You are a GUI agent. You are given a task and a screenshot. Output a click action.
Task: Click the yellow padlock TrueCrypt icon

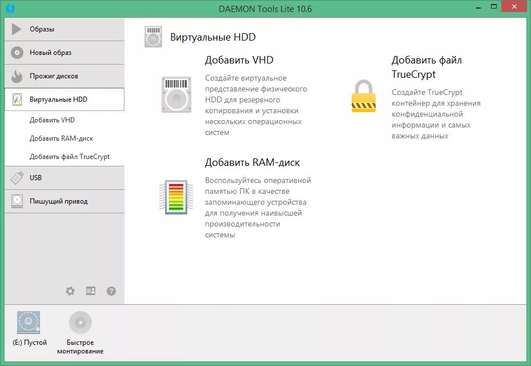364,96
